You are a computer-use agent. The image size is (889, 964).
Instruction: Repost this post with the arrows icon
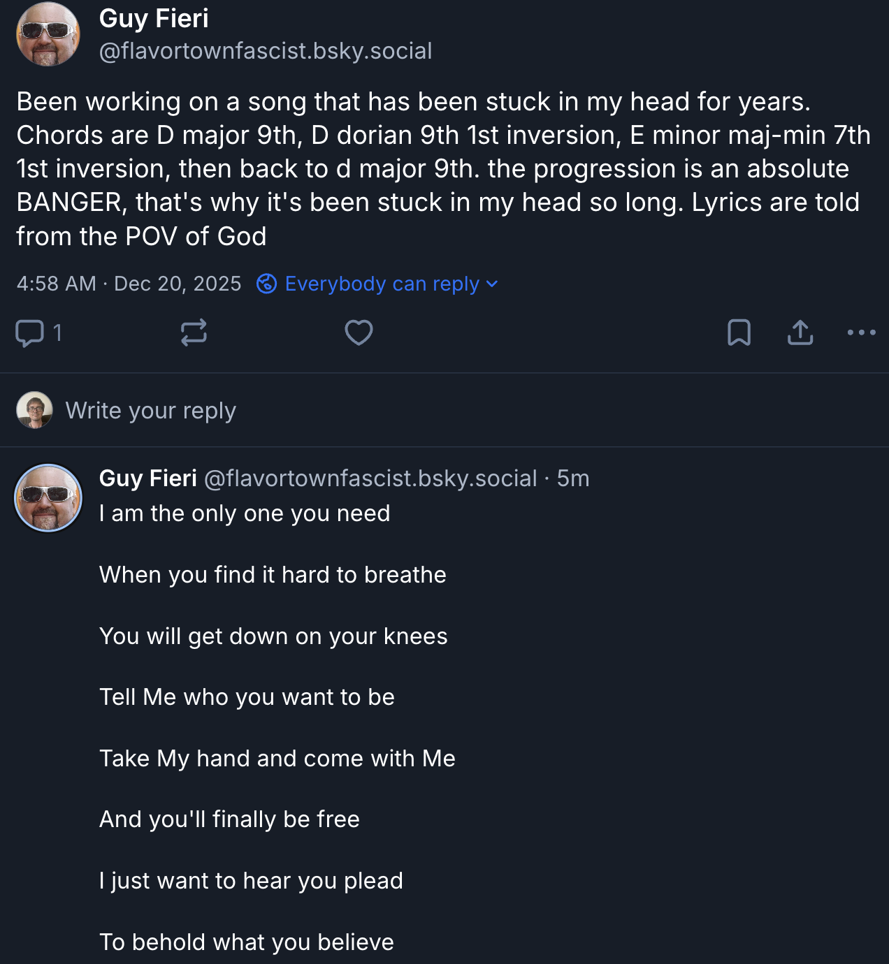pos(194,333)
